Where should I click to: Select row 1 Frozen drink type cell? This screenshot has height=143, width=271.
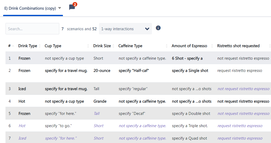(24, 58)
